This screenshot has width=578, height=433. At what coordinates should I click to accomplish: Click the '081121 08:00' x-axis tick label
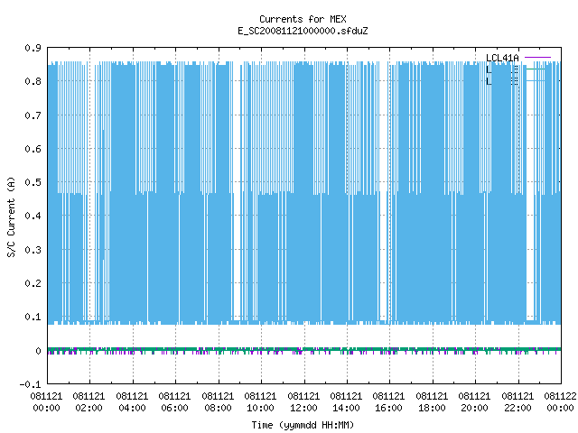coord(218,402)
